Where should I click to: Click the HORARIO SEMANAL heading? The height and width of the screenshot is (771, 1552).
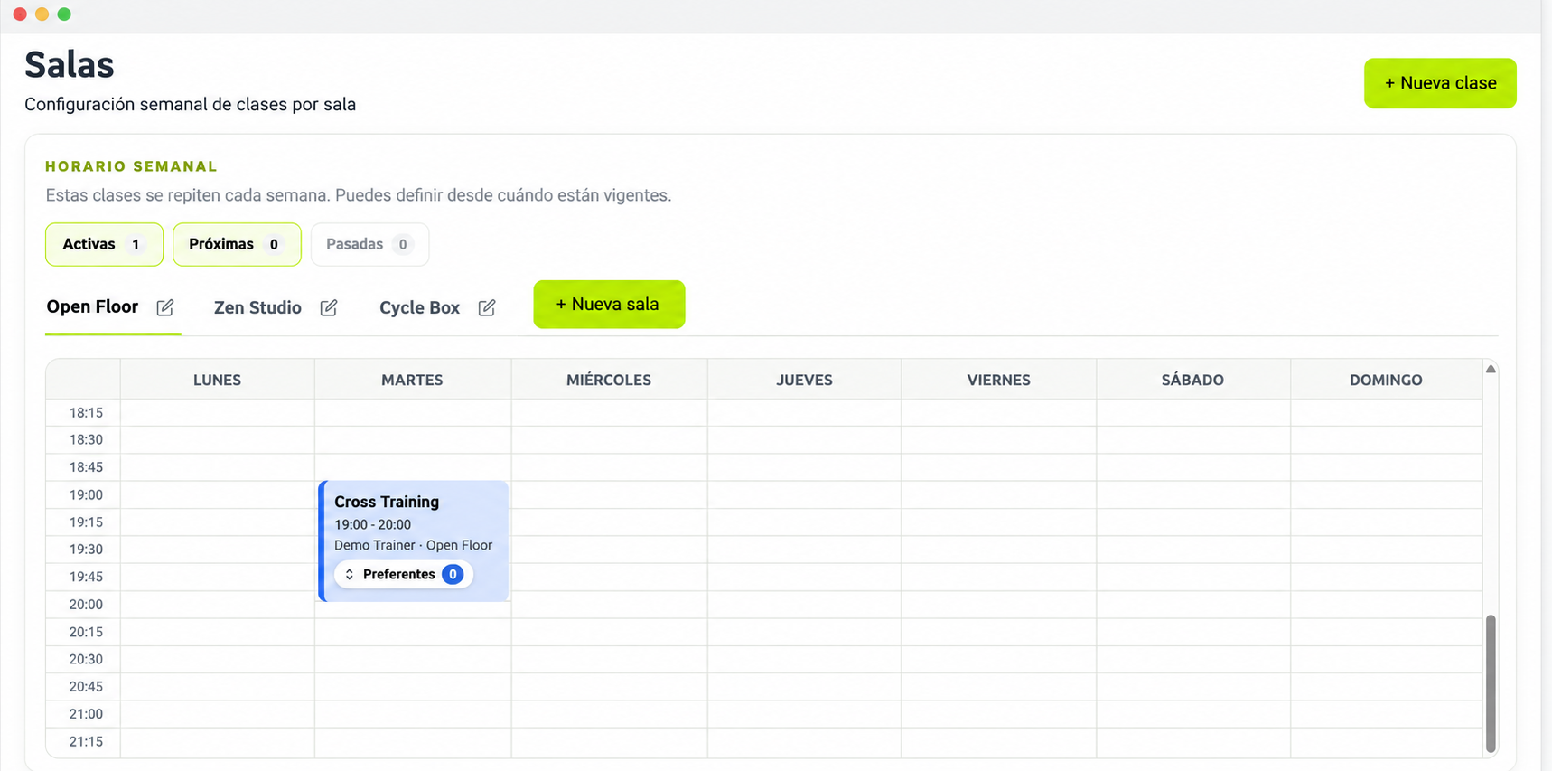point(132,166)
